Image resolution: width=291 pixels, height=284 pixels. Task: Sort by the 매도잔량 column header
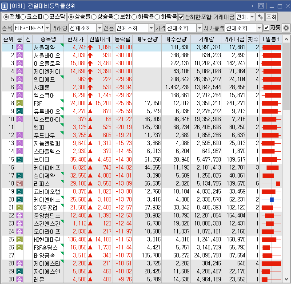coord(147,39)
